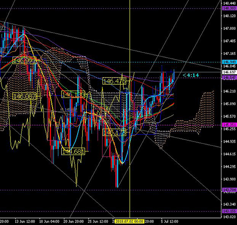Click the 144.681 price label box
The image size is (237, 225).
(73, 152)
